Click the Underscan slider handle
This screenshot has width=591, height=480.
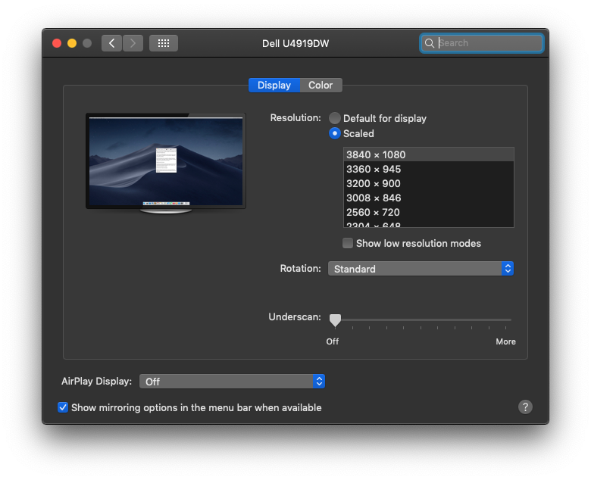tap(335, 320)
